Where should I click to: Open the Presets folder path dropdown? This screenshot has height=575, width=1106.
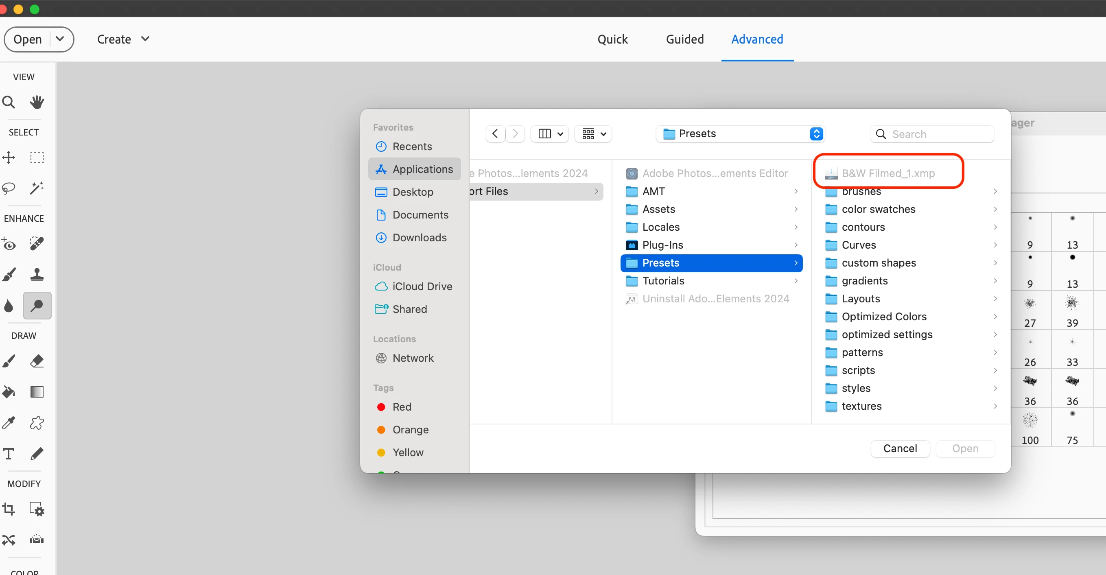[x=740, y=134]
